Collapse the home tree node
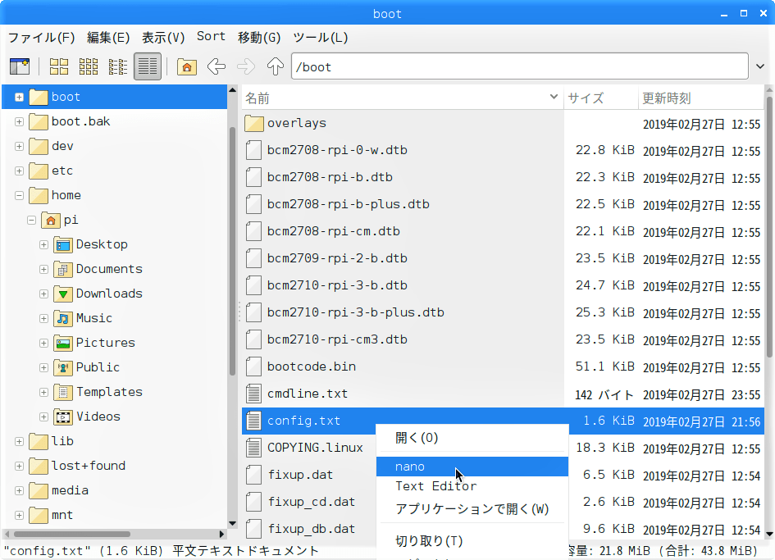The image size is (775, 560). (x=20, y=195)
